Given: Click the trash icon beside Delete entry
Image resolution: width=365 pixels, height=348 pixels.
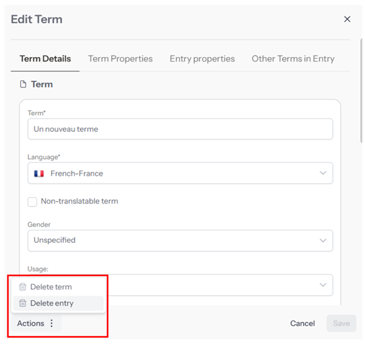Looking at the screenshot, I should pyautogui.click(x=23, y=303).
